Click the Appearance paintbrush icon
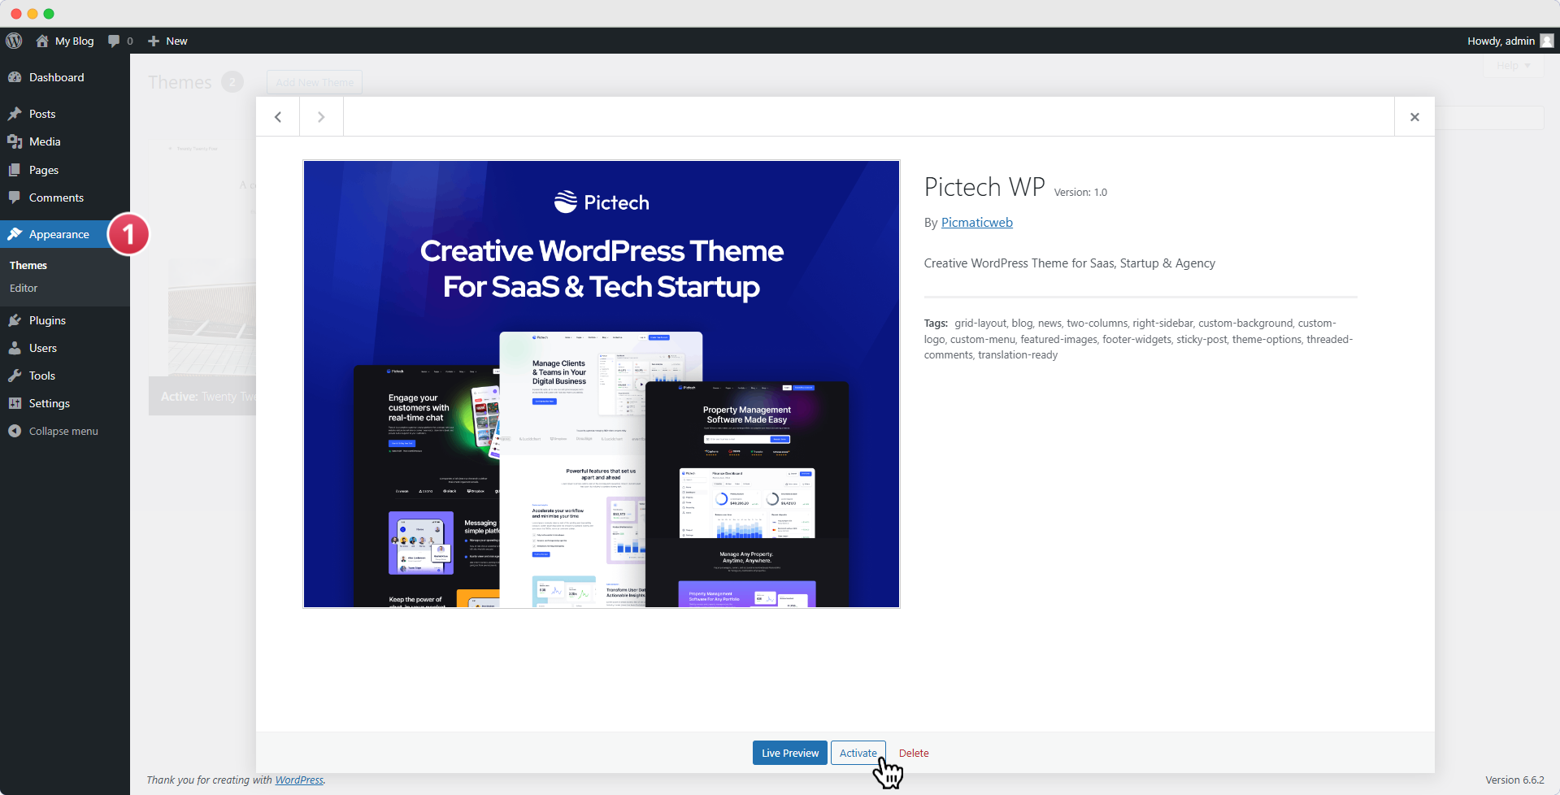Screen dimensions: 1560x795 click(15, 234)
